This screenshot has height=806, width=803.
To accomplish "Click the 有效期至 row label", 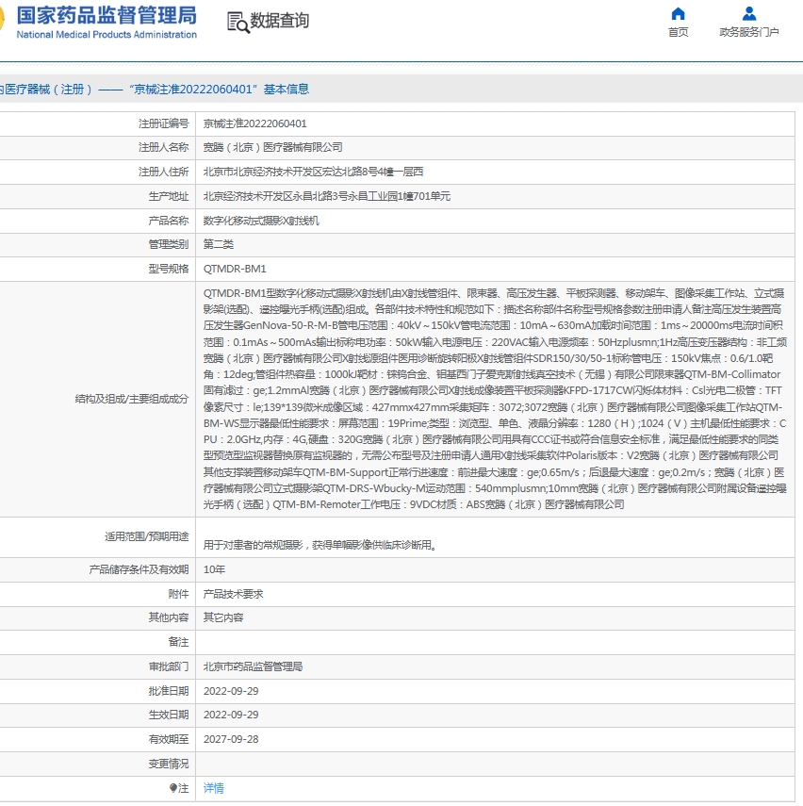I will click(169, 739).
